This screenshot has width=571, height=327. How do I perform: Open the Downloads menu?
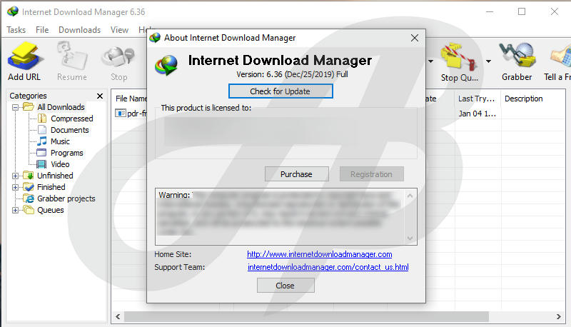coord(79,30)
